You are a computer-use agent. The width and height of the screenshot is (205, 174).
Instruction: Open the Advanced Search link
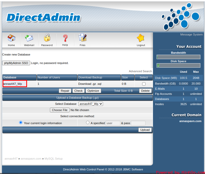140,71
